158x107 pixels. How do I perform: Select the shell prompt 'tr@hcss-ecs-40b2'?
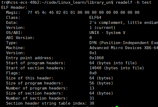pos(20,2)
